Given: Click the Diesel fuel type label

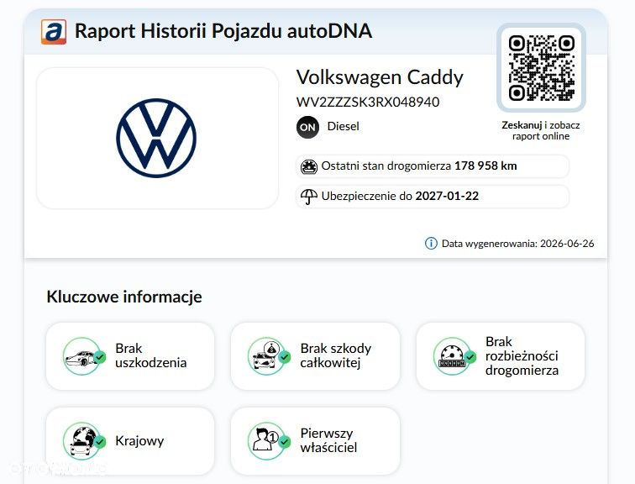Looking at the screenshot, I should click(x=343, y=126).
